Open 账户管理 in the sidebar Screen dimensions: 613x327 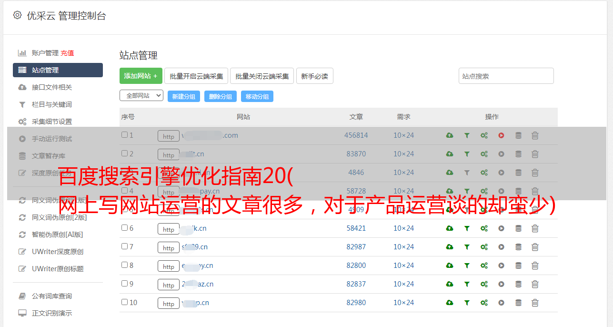pos(45,53)
